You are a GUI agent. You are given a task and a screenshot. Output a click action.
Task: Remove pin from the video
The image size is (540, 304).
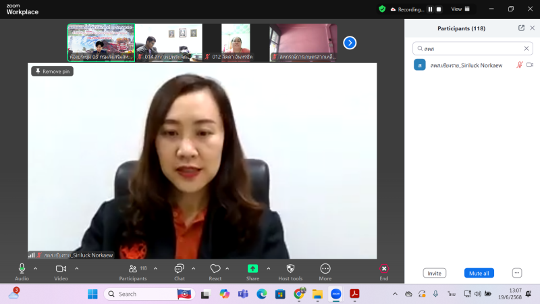[53, 72]
